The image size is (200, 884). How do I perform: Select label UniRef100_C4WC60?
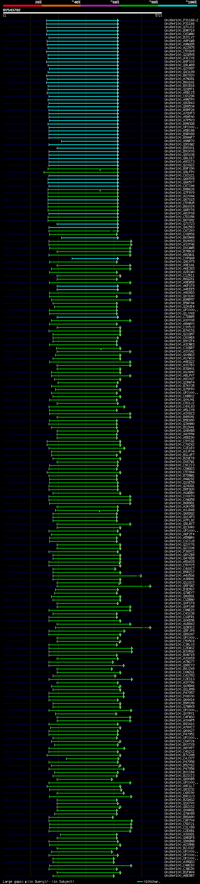tap(179, 865)
